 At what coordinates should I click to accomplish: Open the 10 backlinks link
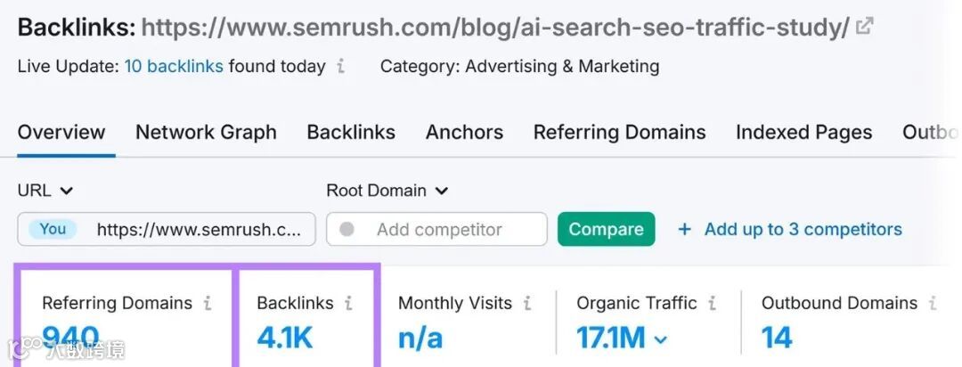[174, 67]
